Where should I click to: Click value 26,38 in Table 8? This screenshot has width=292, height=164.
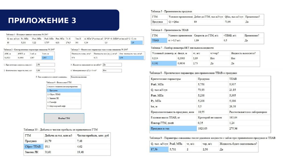tap(233, 106)
